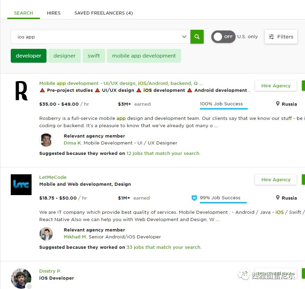Select the 'swift' suggestion chip
The image size is (305, 289).
(x=94, y=56)
